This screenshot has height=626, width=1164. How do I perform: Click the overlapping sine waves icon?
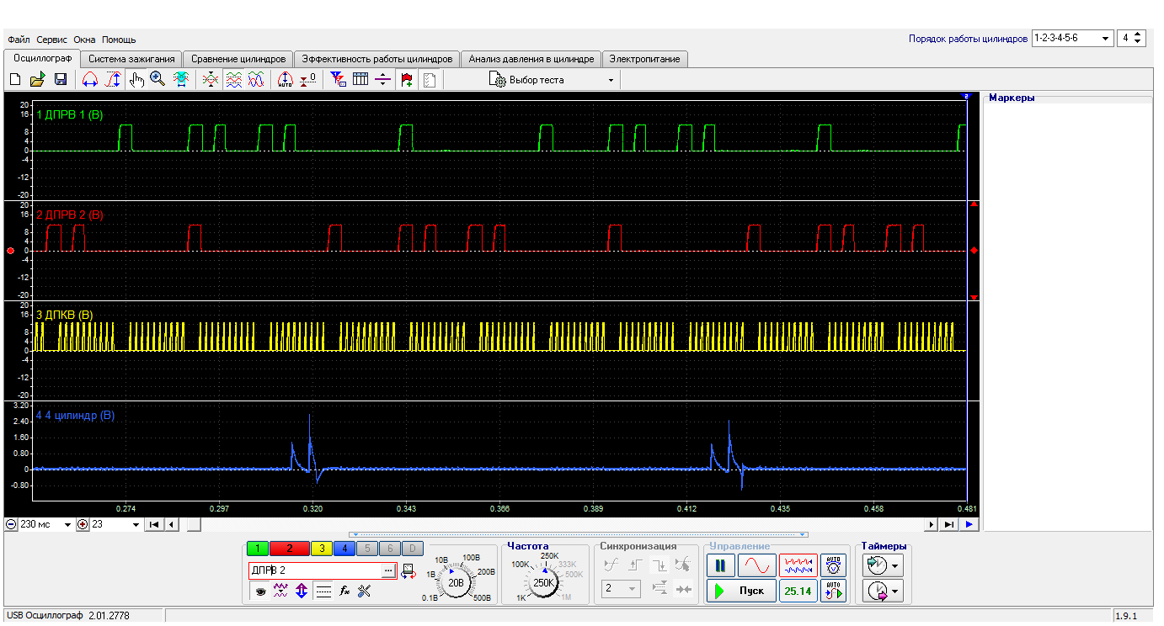click(x=257, y=79)
